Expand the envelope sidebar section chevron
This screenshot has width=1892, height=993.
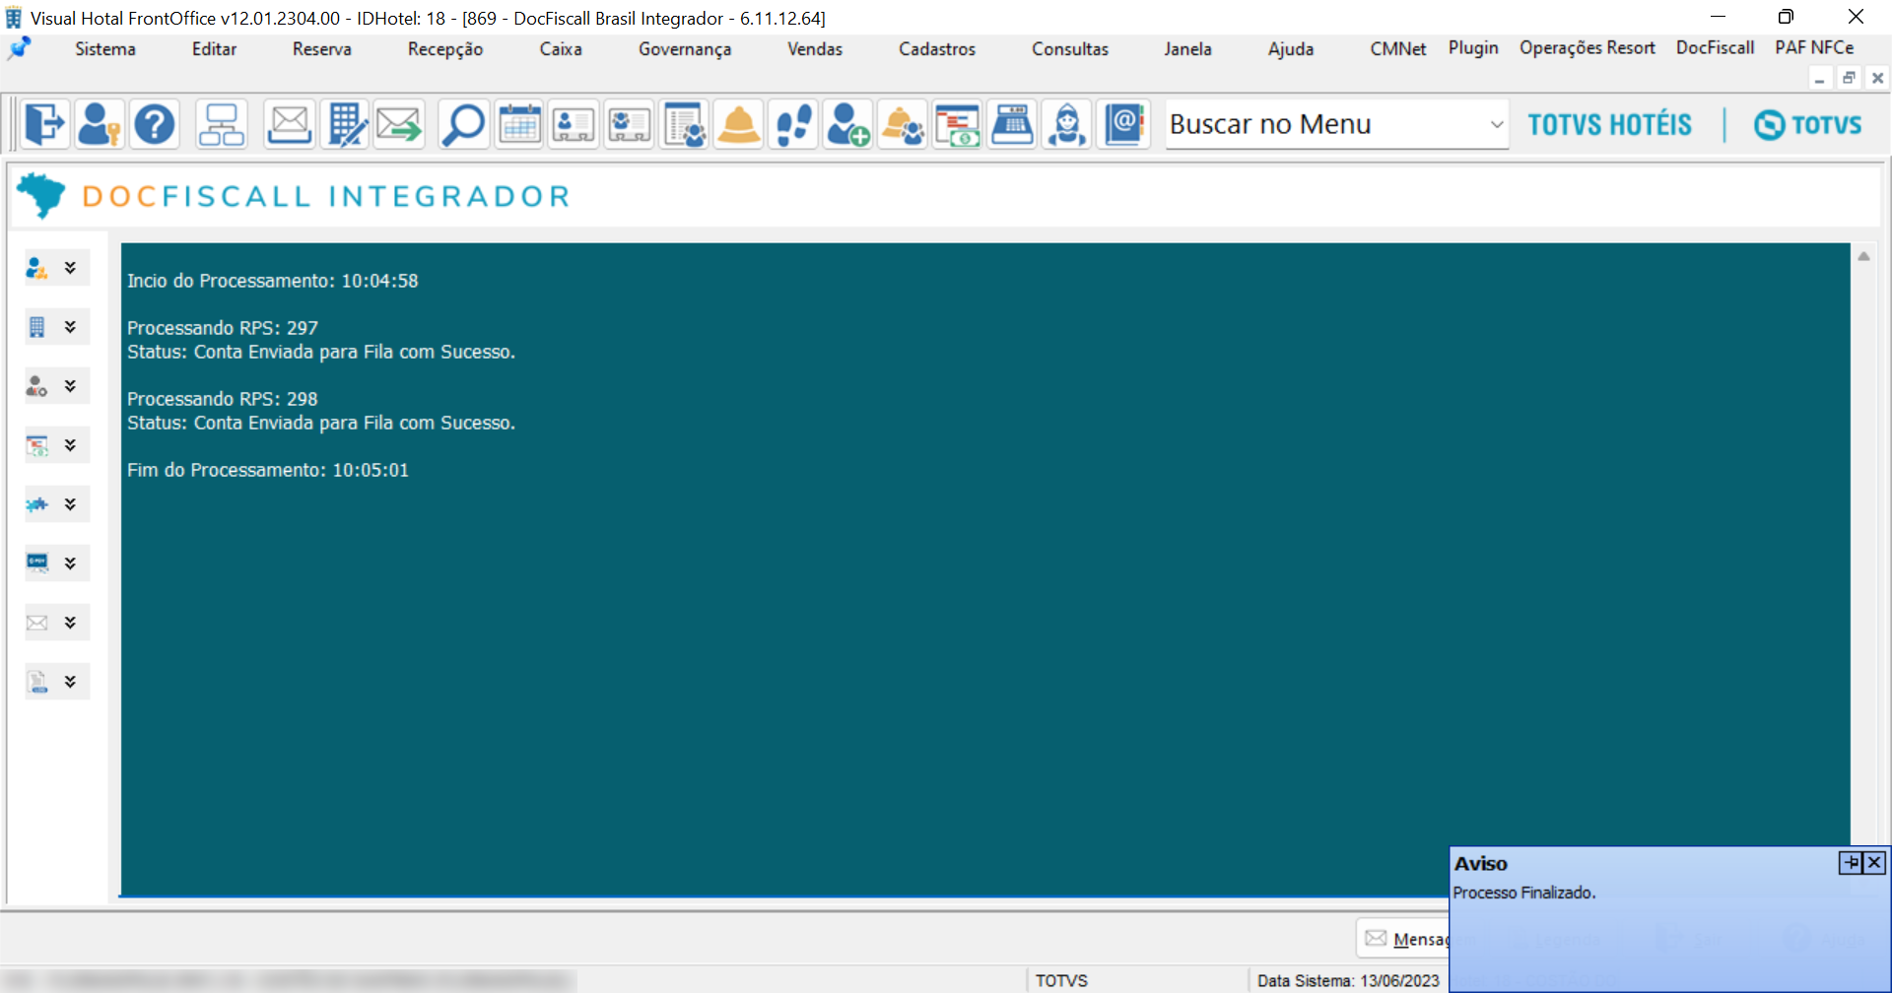click(x=70, y=623)
